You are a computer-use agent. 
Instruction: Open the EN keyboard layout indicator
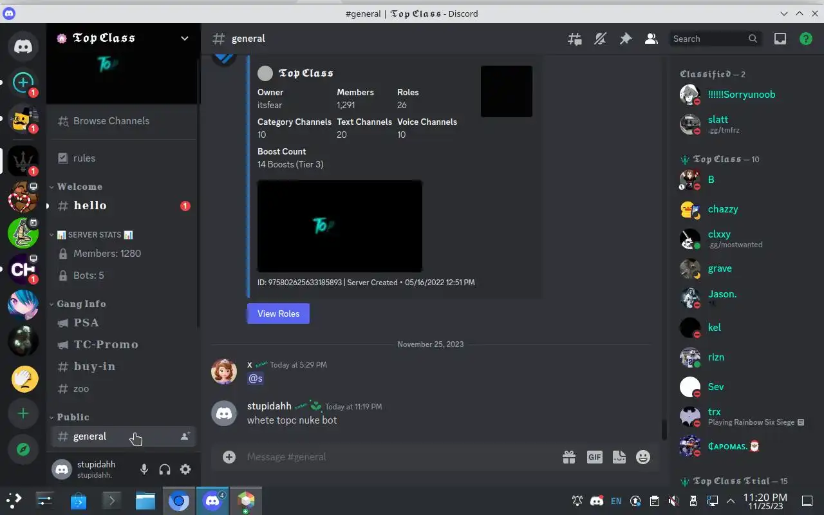pyautogui.click(x=616, y=501)
